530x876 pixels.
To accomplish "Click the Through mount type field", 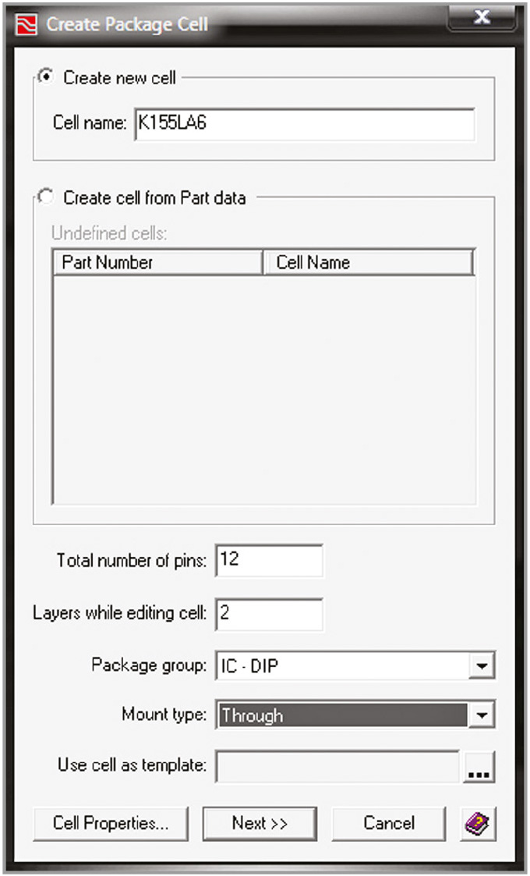I will (x=343, y=715).
